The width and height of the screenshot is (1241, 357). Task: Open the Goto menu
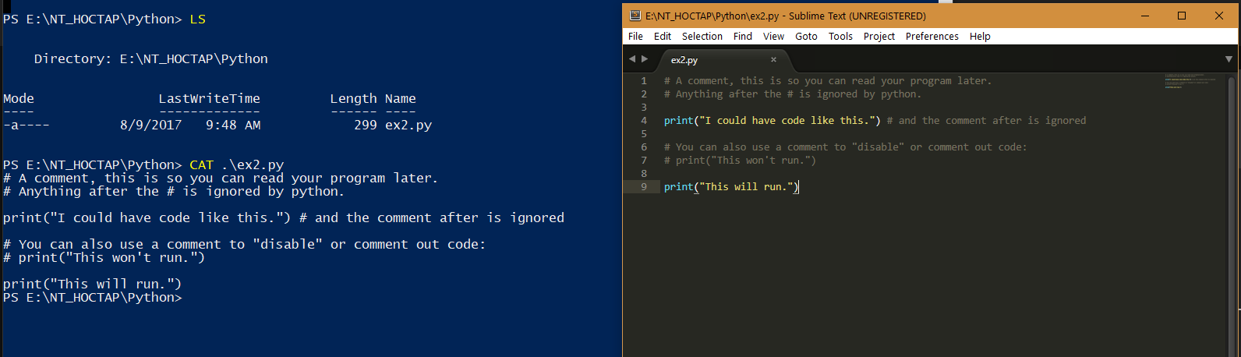pos(806,36)
